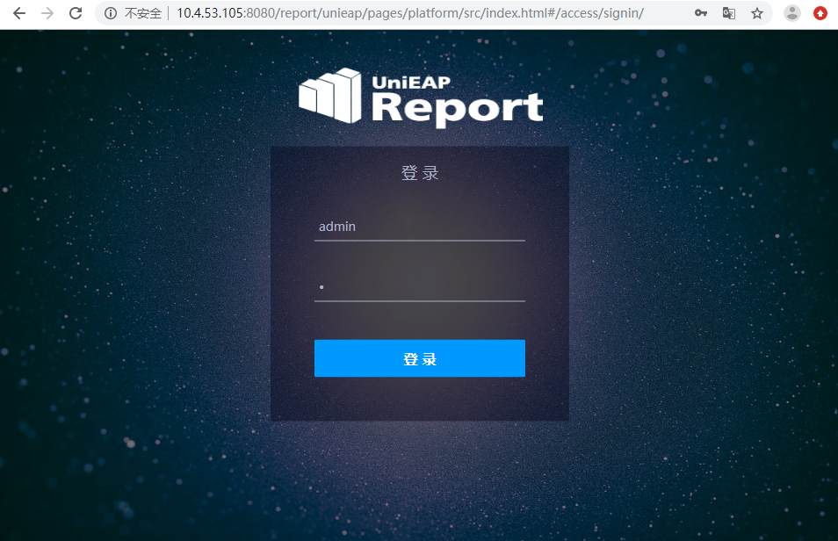
Task: Click the UniEAP Report logo
Action: [x=421, y=97]
